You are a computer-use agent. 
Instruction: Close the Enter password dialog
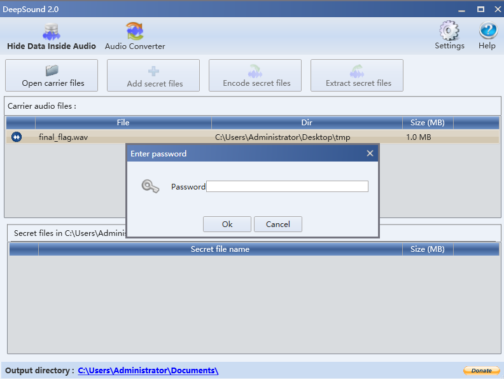coord(370,153)
